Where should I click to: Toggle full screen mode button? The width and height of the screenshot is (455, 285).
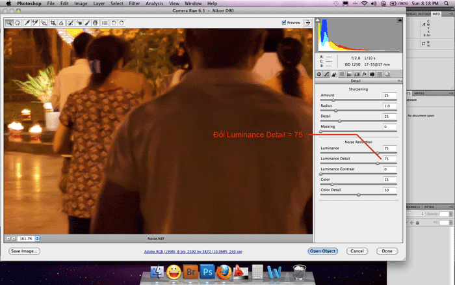pyautogui.click(x=307, y=23)
